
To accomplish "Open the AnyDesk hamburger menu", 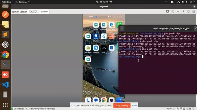I will [194, 12].
